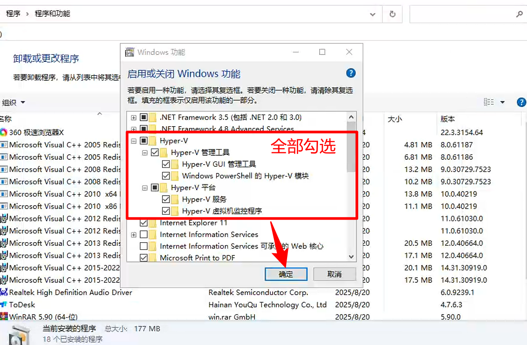Click icon of Microsoft Visual C++ 2010 x86
The width and height of the screenshot is (527, 345).
tap(4, 206)
